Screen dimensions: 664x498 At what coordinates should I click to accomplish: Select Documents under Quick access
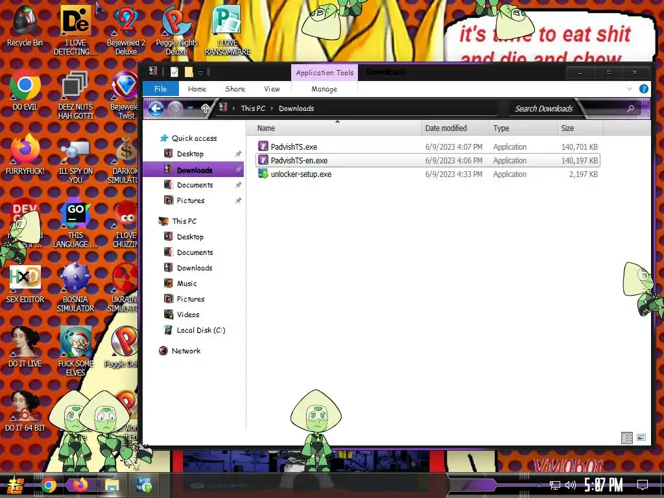(x=195, y=185)
